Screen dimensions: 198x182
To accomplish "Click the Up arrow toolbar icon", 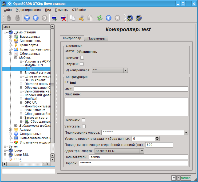I will click(x=27, y=18).
